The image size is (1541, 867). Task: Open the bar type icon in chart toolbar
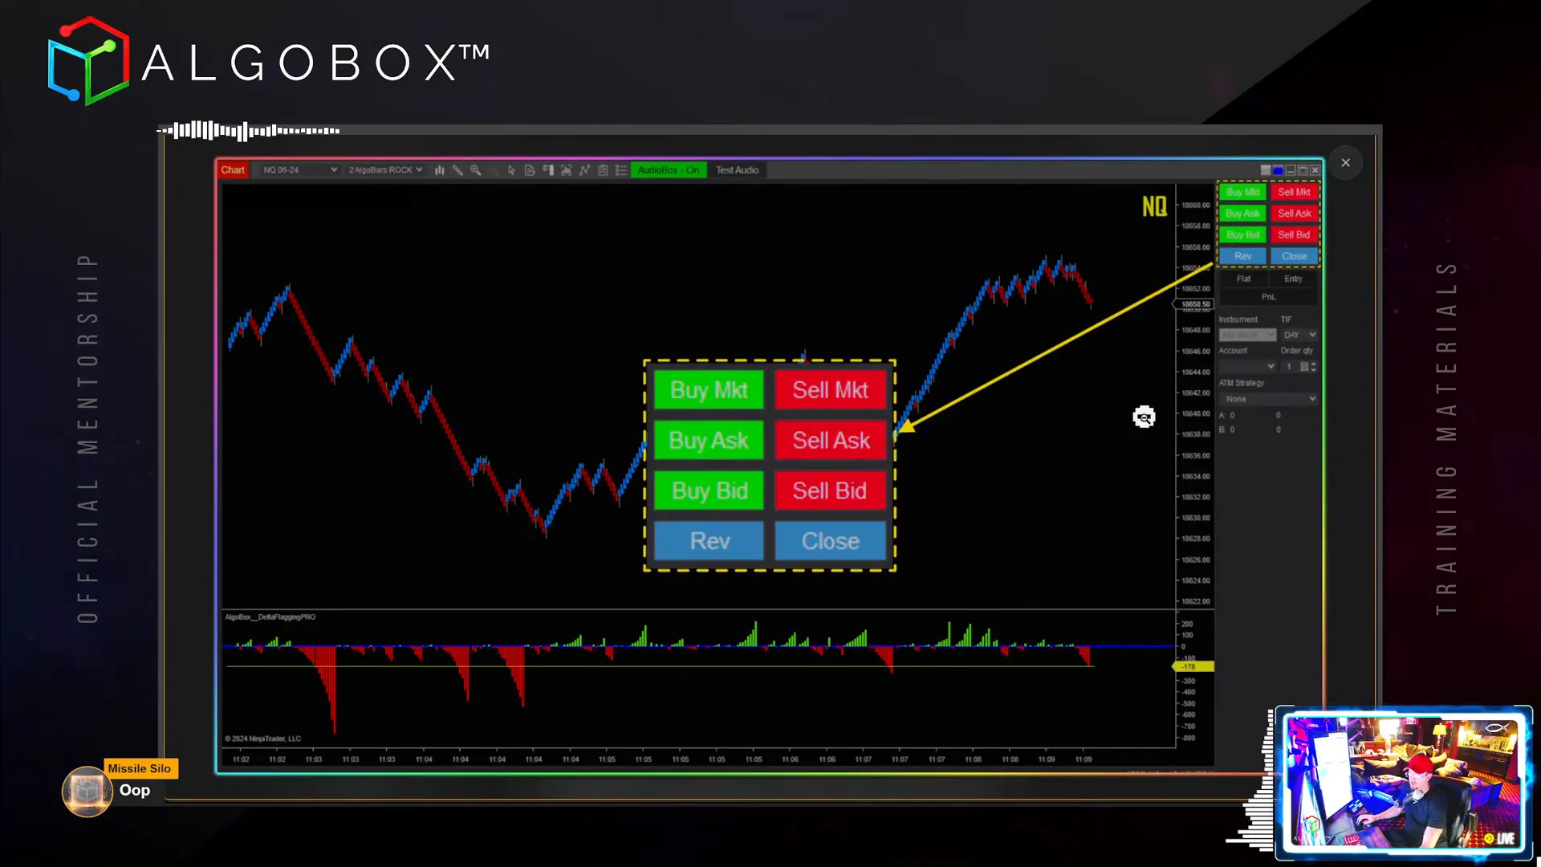[440, 170]
